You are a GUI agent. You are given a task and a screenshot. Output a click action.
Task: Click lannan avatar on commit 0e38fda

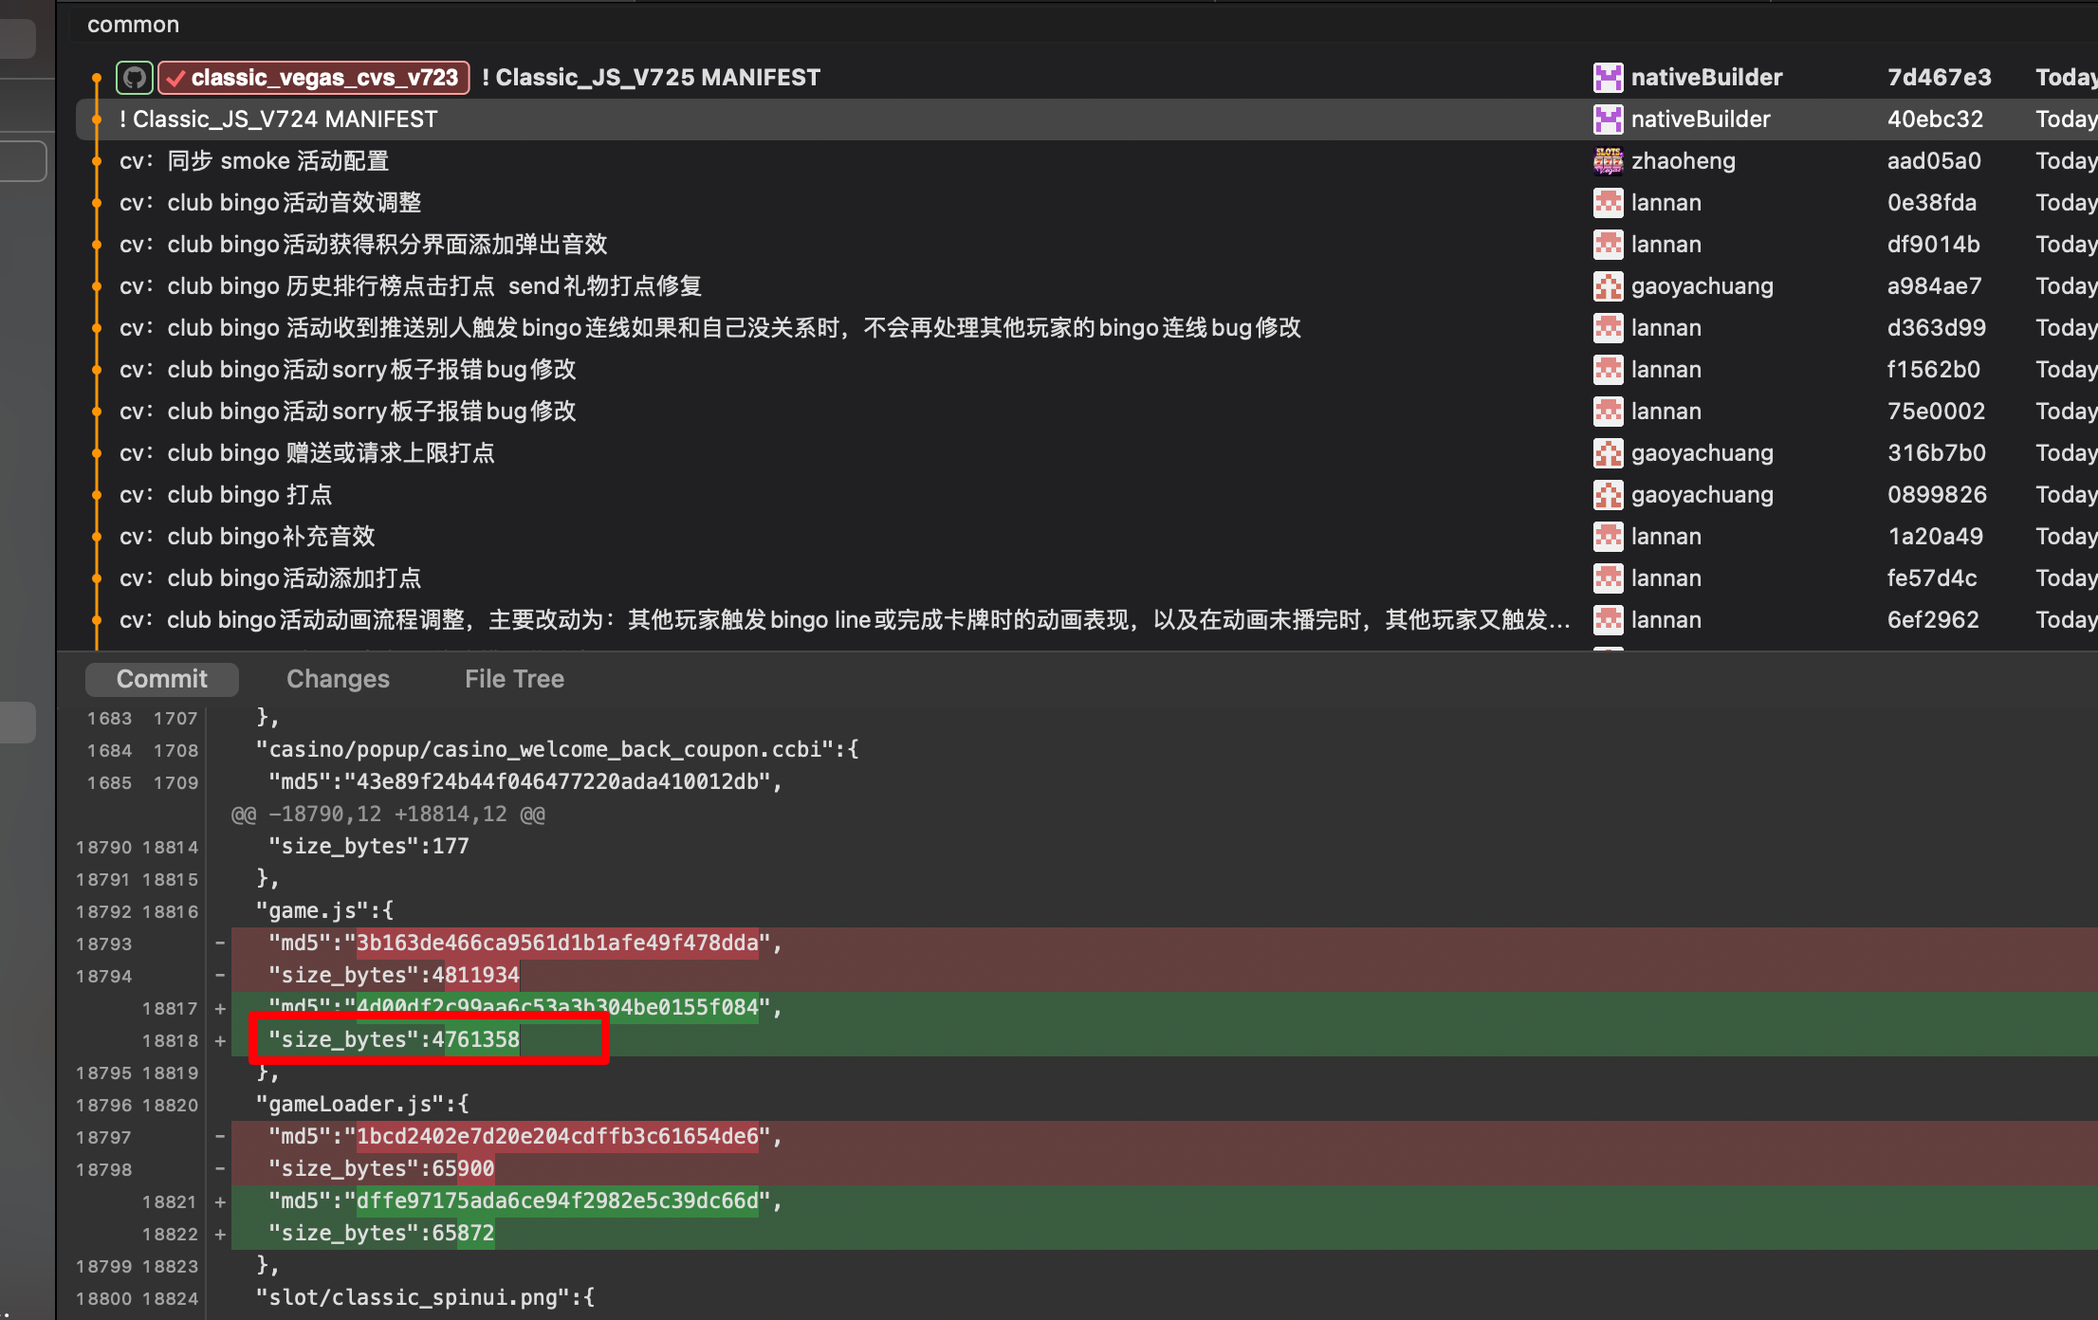tap(1608, 203)
